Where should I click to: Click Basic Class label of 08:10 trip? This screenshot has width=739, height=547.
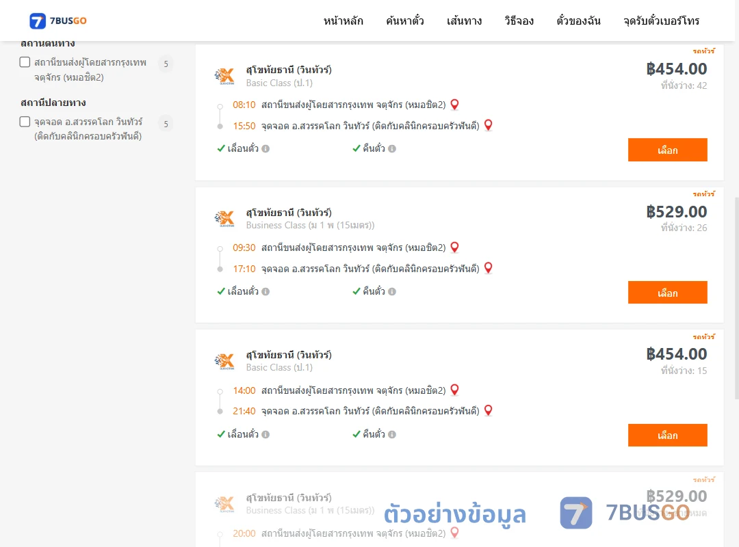pos(279,83)
